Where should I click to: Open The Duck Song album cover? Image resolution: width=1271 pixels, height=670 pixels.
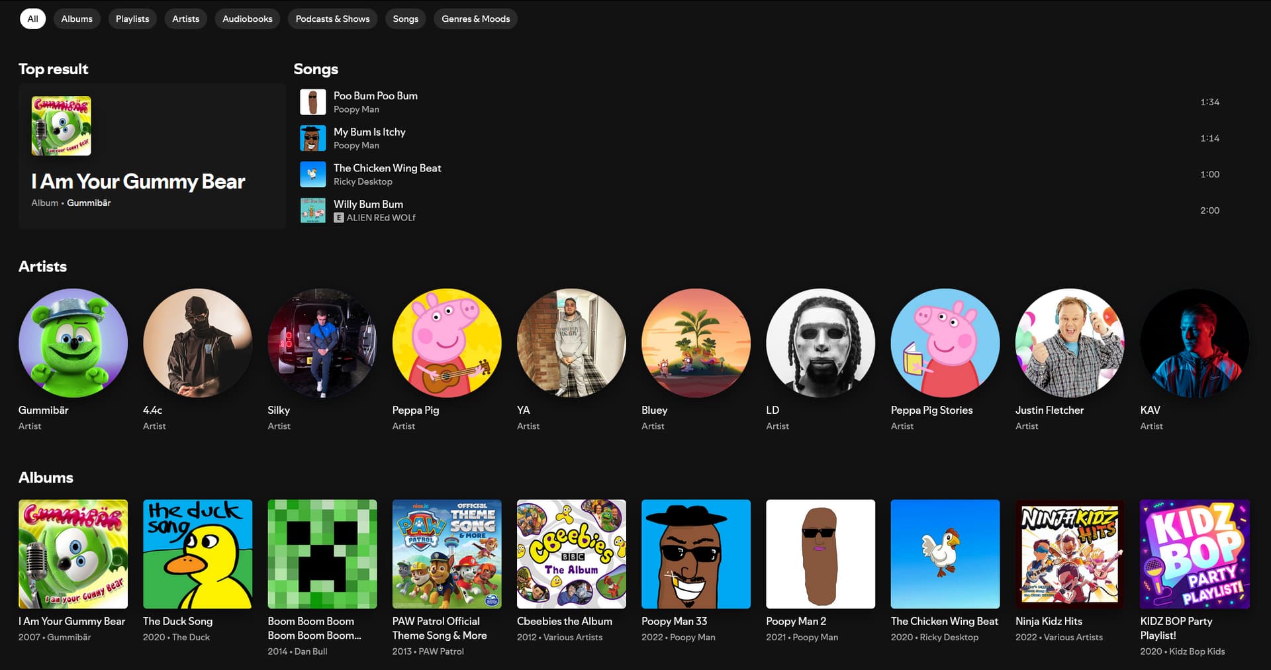tap(197, 554)
